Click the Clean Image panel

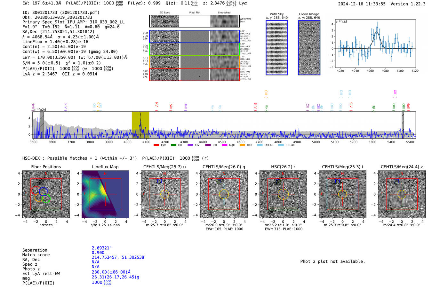pyautogui.click(x=309, y=48)
